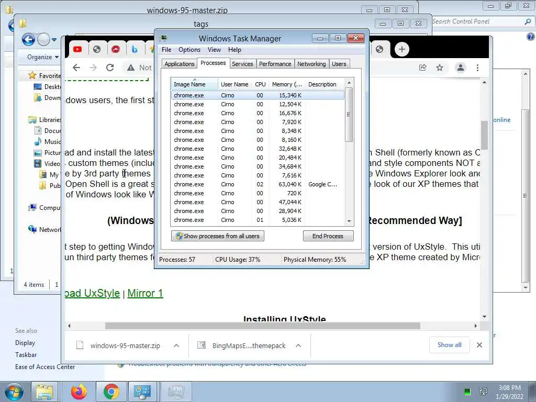Image resolution: width=536 pixels, height=402 pixels.
Task: Open the Display link under See also
Action: coord(25,343)
